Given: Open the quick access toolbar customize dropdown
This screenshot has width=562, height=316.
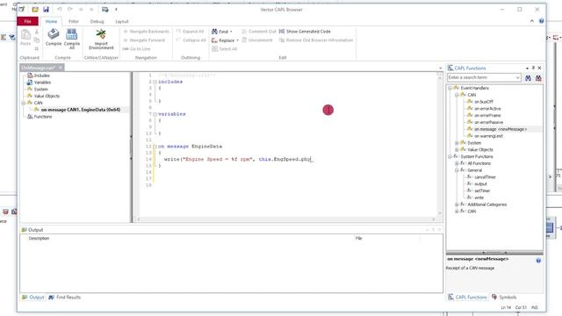Looking at the screenshot, I should coord(116,10).
